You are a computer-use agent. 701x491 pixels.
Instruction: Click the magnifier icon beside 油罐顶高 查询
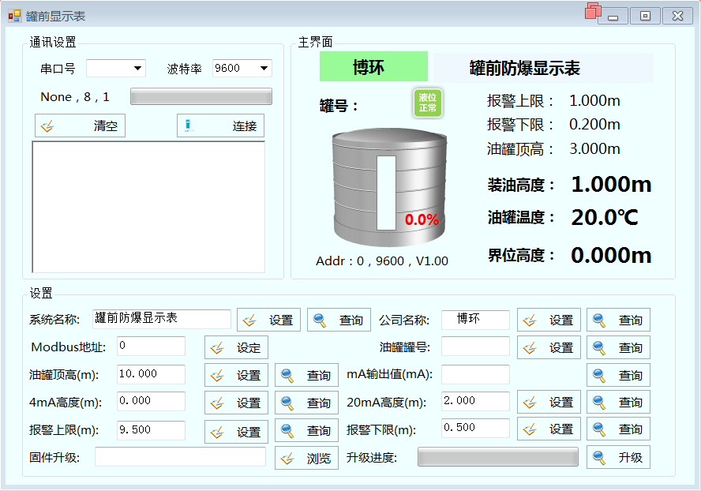(x=287, y=374)
